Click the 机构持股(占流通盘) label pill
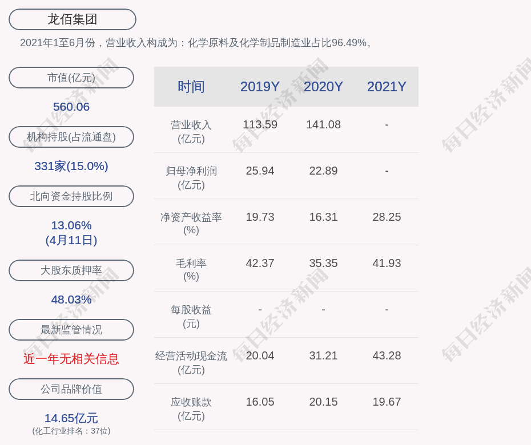The width and height of the screenshot is (531, 445). click(71, 137)
